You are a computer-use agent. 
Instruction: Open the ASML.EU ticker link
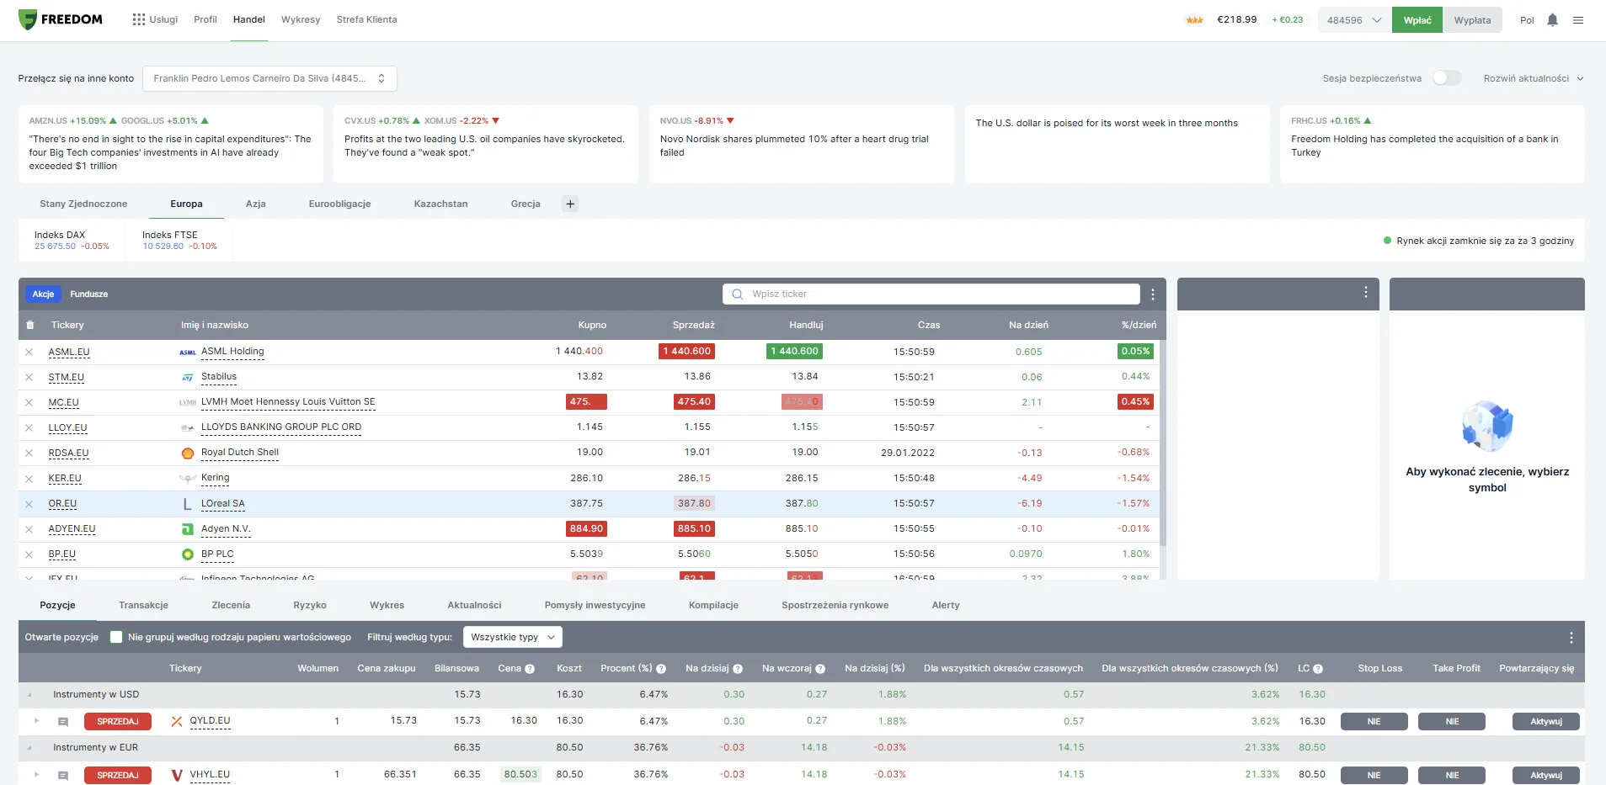(69, 353)
